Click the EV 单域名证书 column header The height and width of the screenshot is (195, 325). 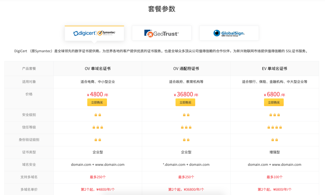click(x=274, y=69)
